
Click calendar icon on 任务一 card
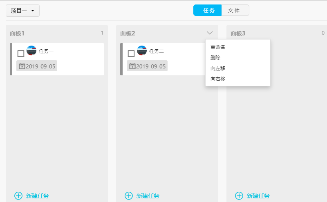pos(22,66)
